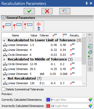This screenshot has width=94, height=109.
Task: Click the dimension list vertical scrollbar thumb
Action: 84,51
